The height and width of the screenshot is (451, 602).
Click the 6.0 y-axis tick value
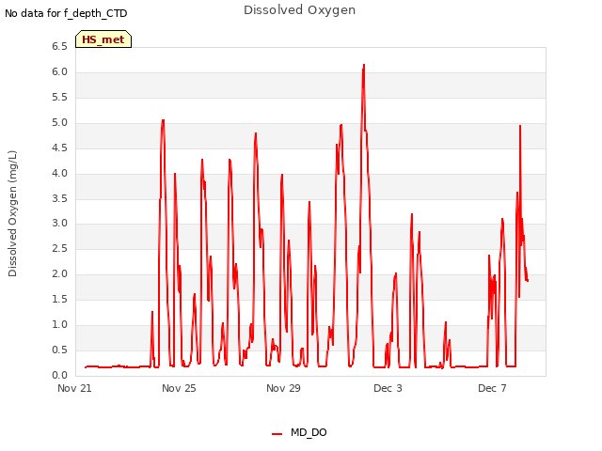click(x=59, y=72)
